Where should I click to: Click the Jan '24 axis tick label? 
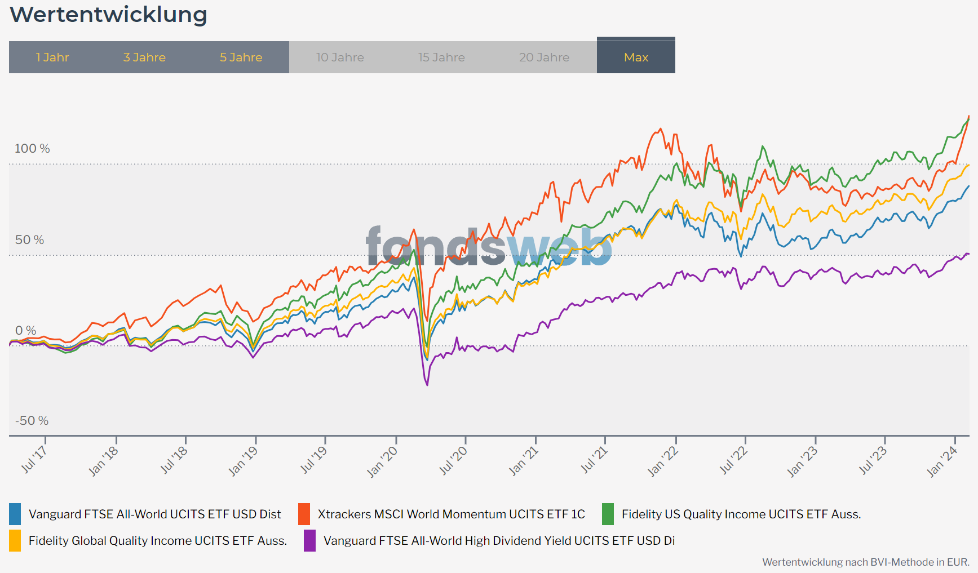[942, 461]
